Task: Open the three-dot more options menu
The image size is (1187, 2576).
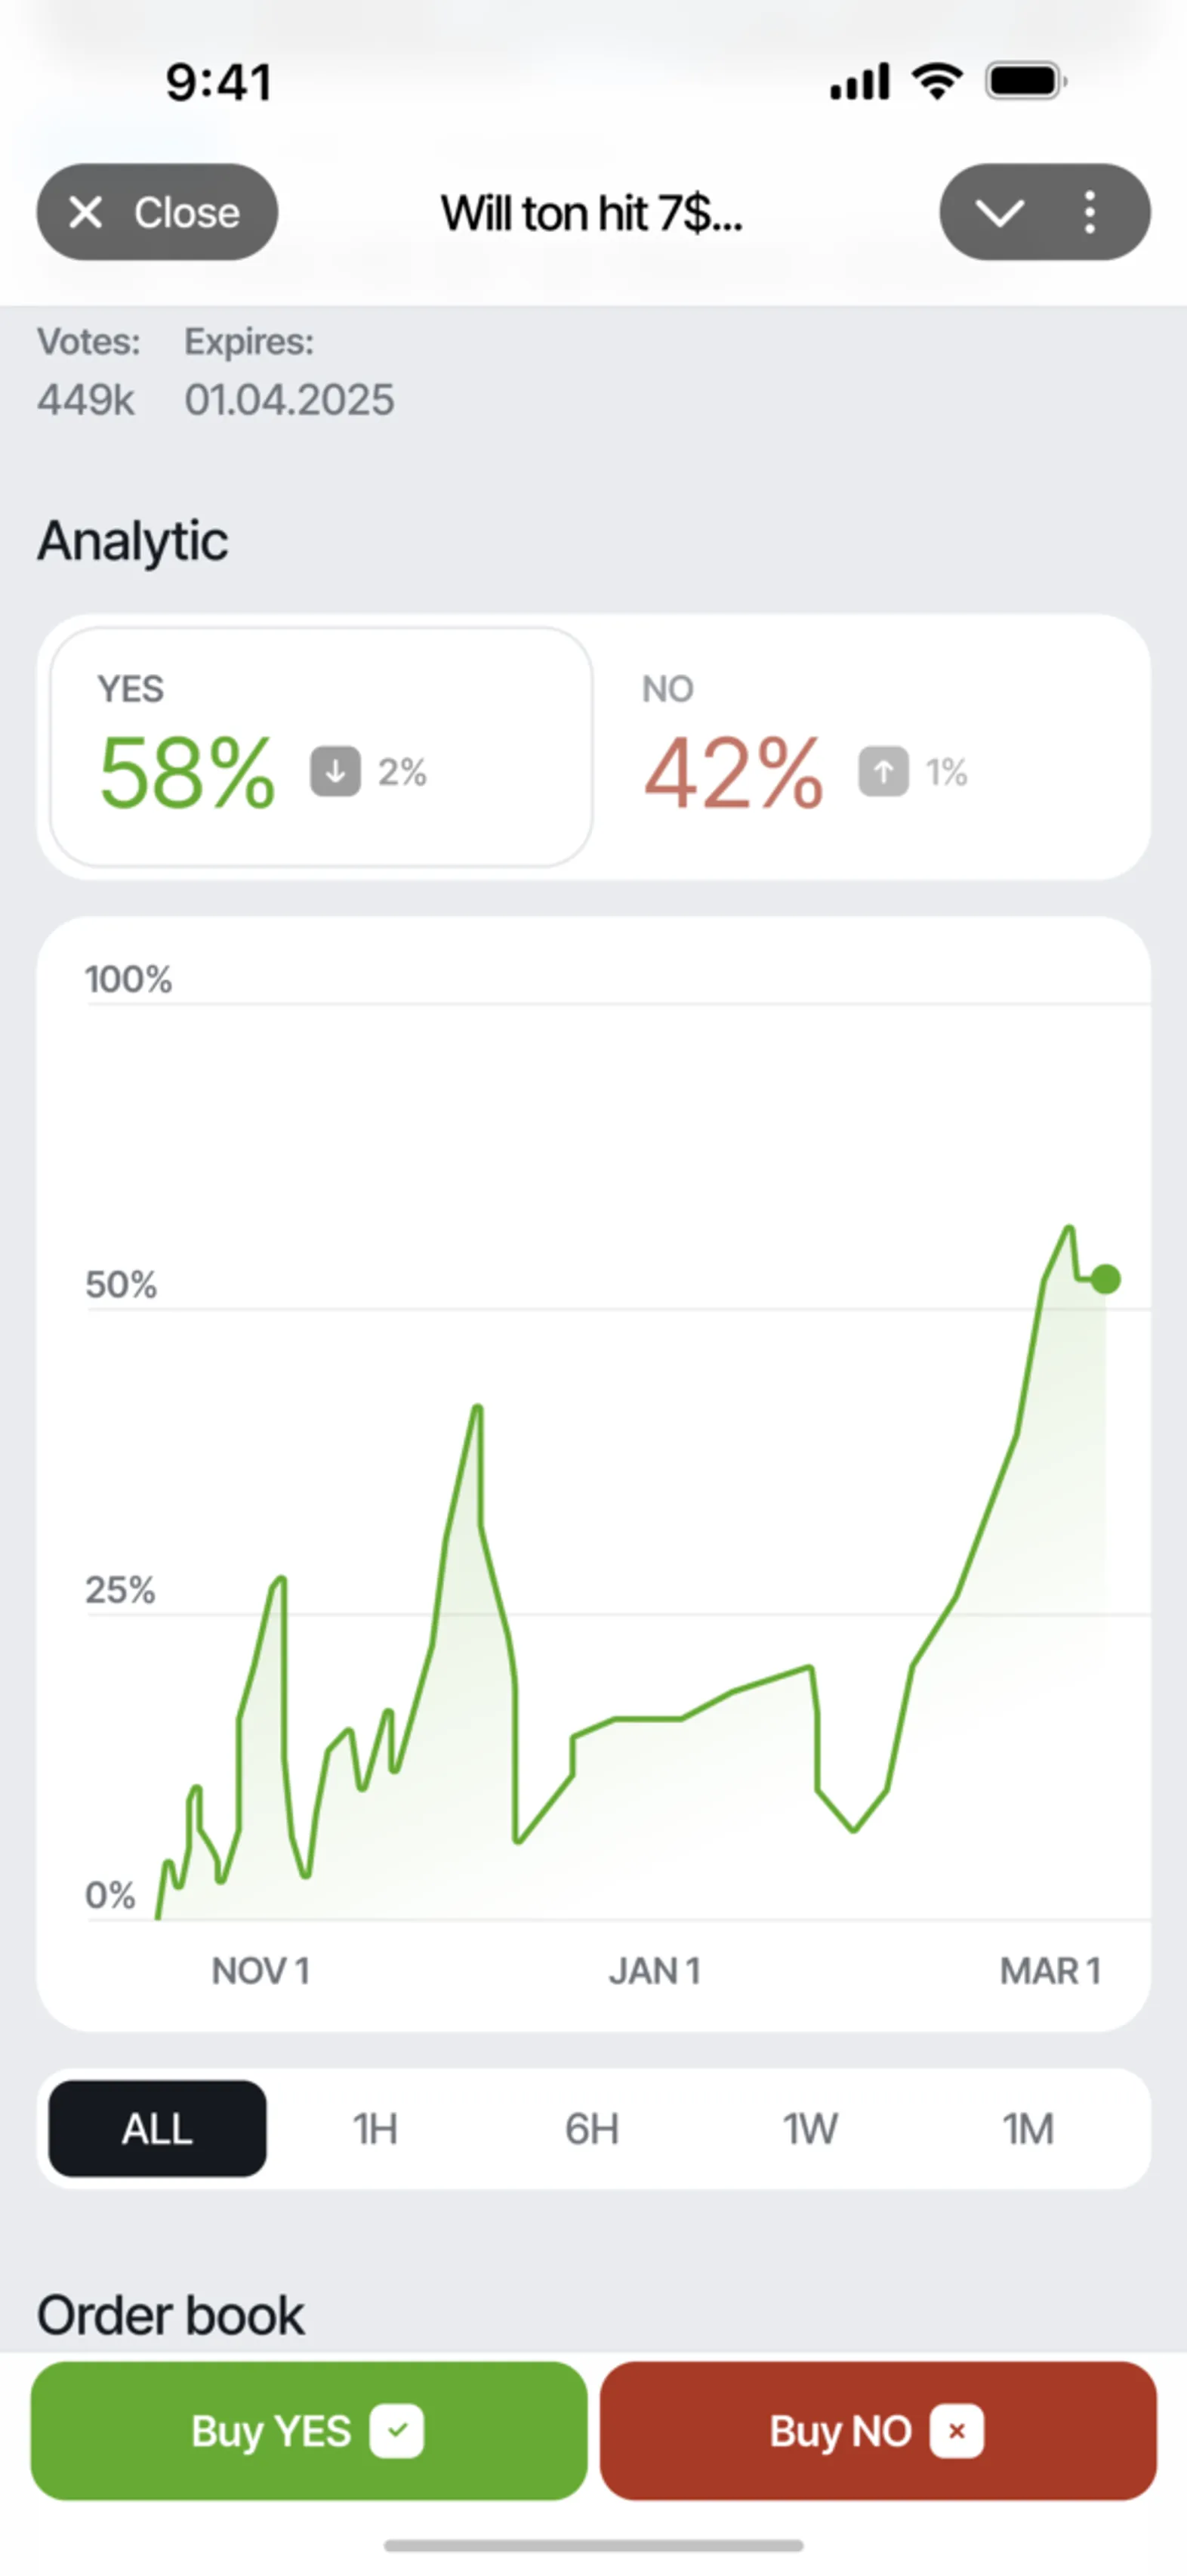Action: click(x=1090, y=212)
